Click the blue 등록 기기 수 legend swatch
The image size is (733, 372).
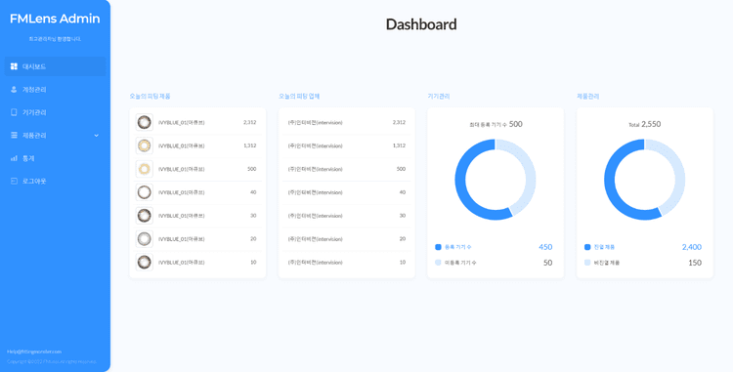[x=438, y=247]
